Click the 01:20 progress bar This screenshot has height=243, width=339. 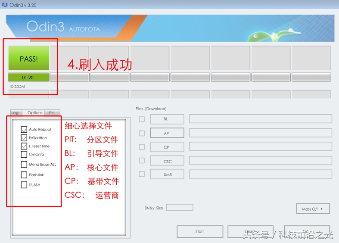(29, 78)
